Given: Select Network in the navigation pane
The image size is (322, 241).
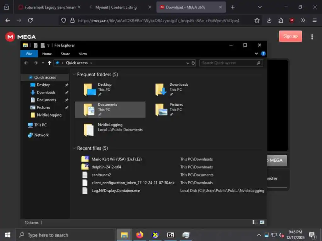Looking at the screenshot, I should point(41,135).
